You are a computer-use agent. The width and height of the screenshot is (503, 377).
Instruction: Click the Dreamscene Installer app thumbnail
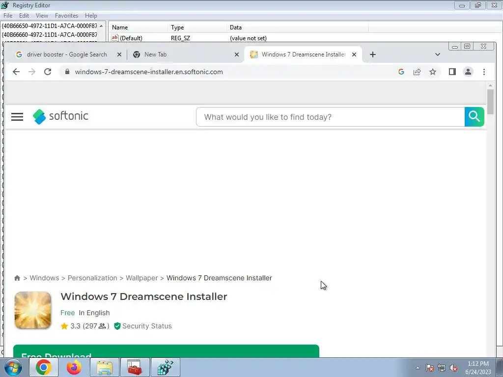(x=33, y=310)
